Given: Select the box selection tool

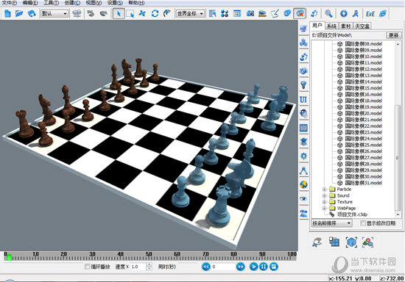Looking at the screenshot, I should click(130, 13).
